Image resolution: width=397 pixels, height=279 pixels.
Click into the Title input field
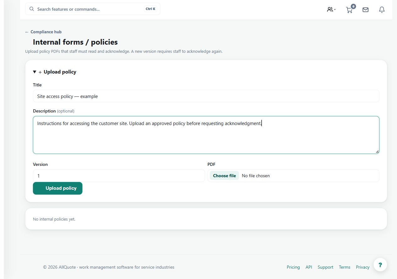[206, 96]
